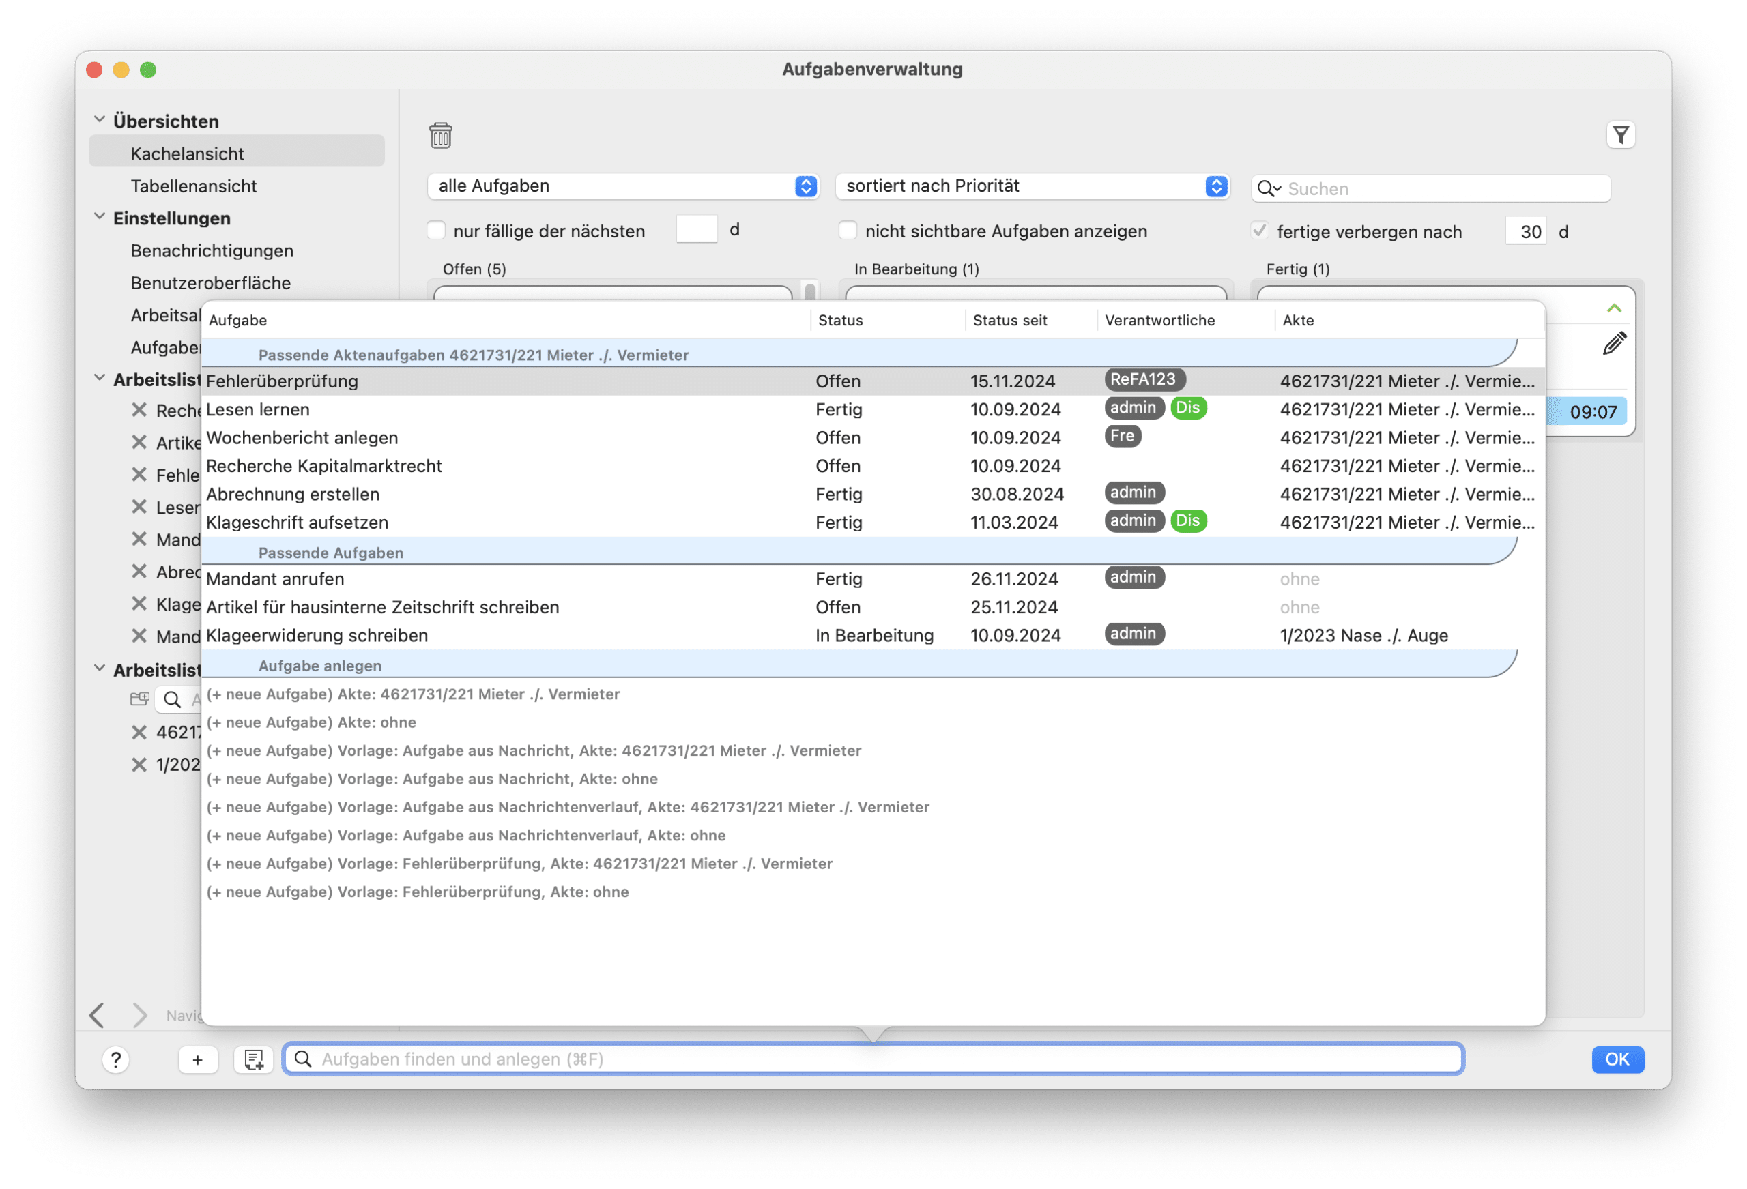Enable 'nur fällige der nächsten' checkbox
This screenshot has height=1189, width=1747.
(x=436, y=231)
